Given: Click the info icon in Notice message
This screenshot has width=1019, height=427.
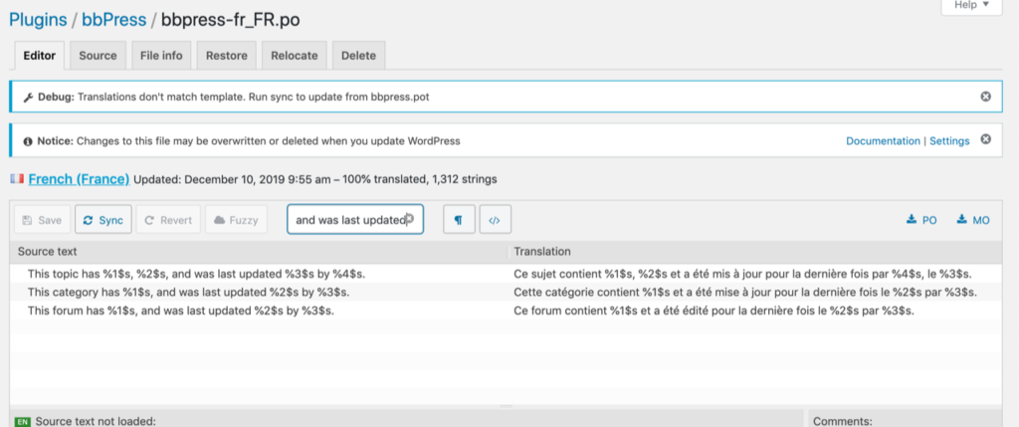Looking at the screenshot, I should (x=28, y=141).
